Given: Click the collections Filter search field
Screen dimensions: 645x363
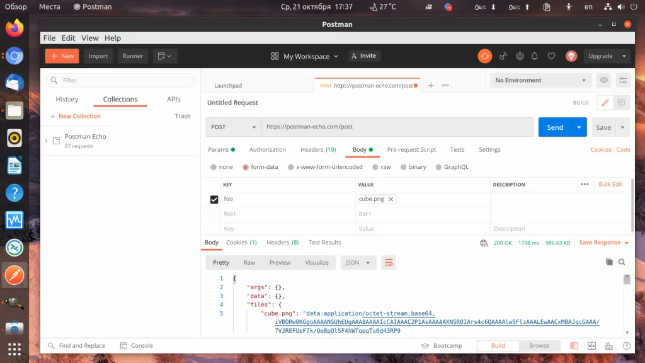Looking at the screenshot, I should click(x=120, y=80).
